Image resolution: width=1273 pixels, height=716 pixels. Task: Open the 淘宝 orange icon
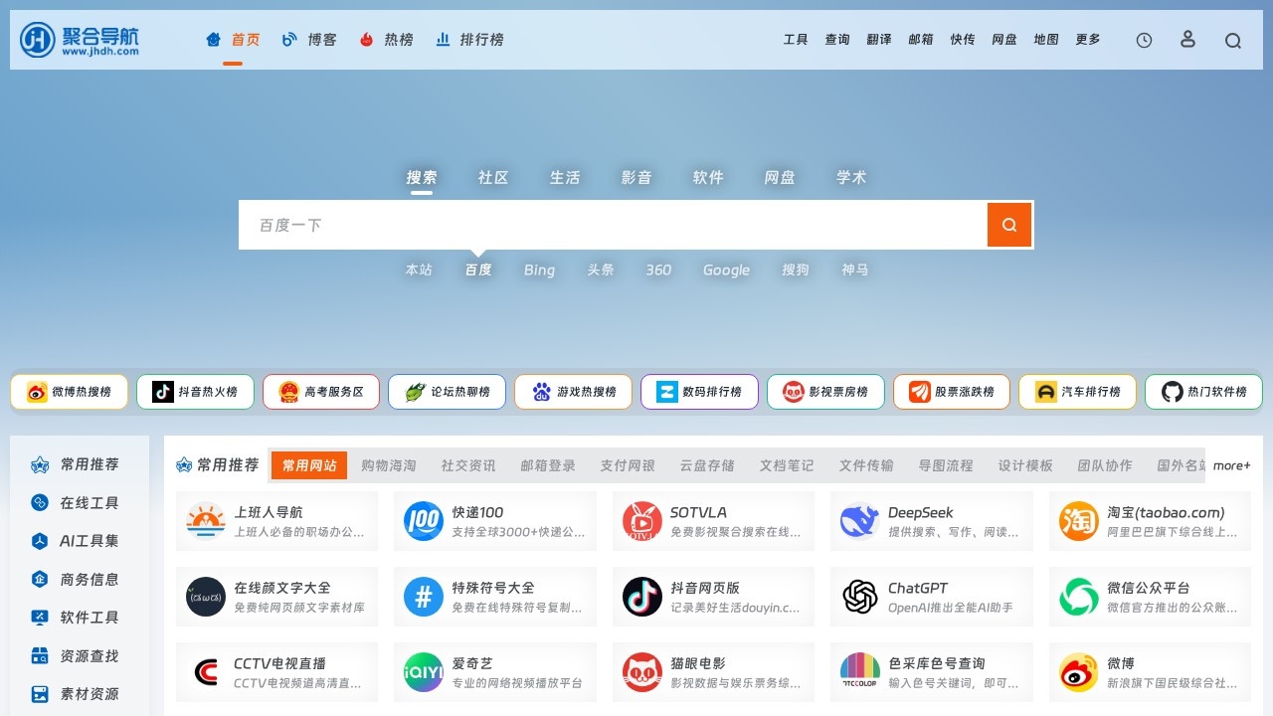click(1079, 521)
